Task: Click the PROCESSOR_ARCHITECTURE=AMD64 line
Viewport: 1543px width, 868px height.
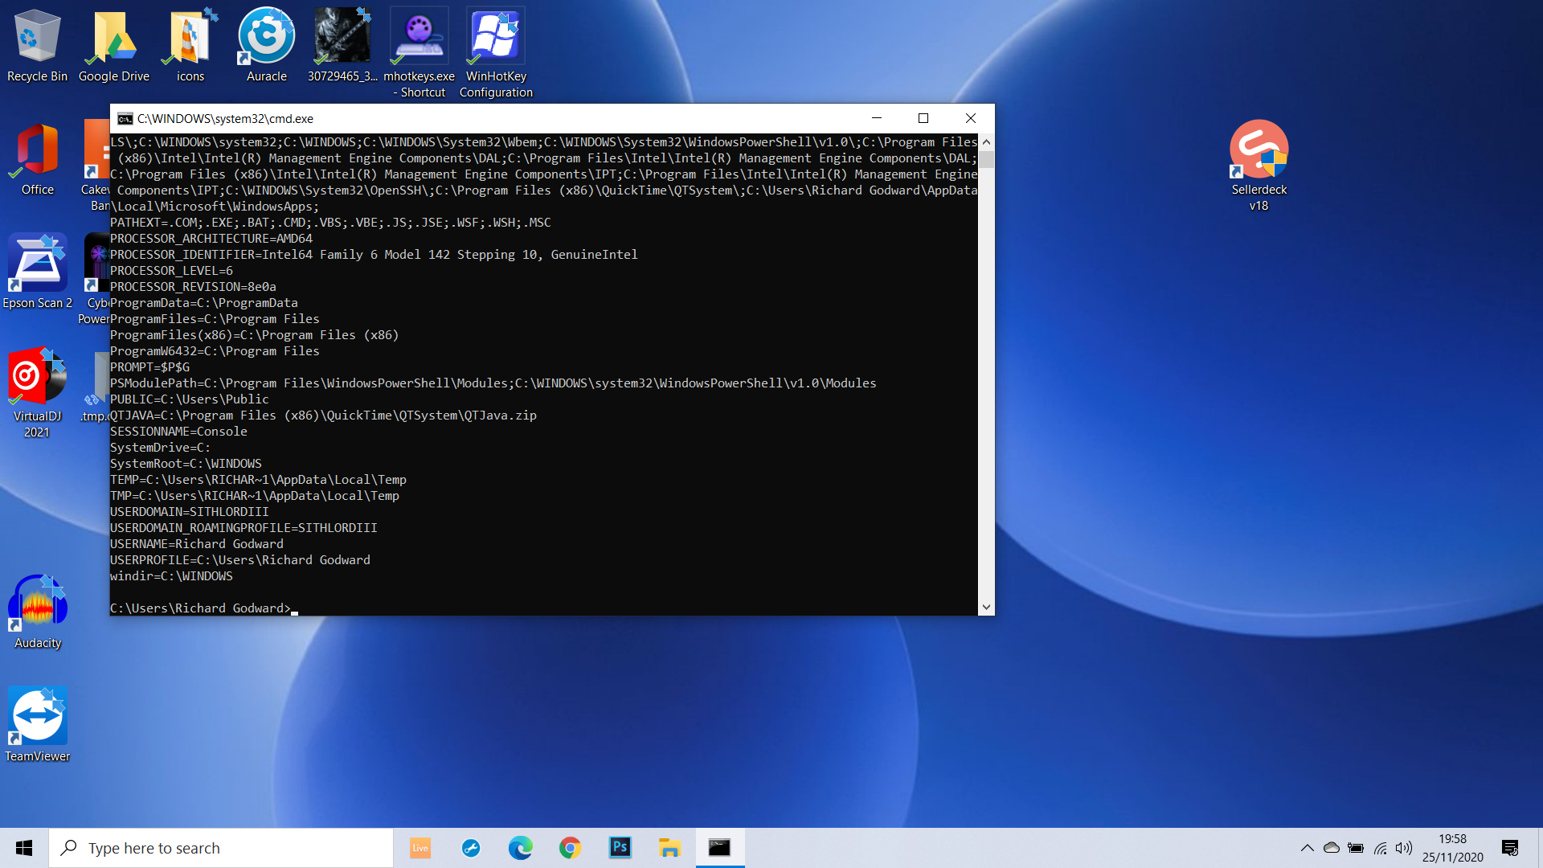Action: pyautogui.click(x=211, y=239)
